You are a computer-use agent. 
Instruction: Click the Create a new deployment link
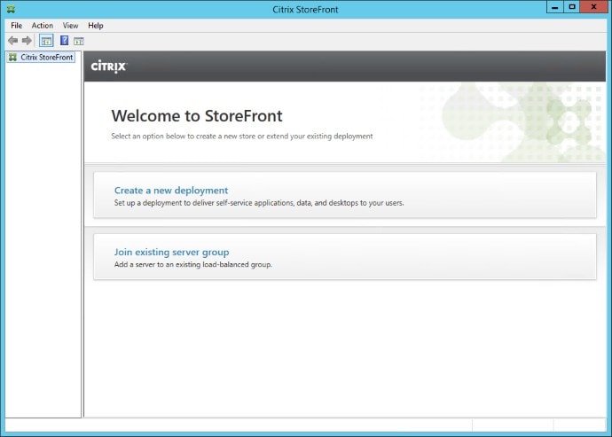(171, 191)
